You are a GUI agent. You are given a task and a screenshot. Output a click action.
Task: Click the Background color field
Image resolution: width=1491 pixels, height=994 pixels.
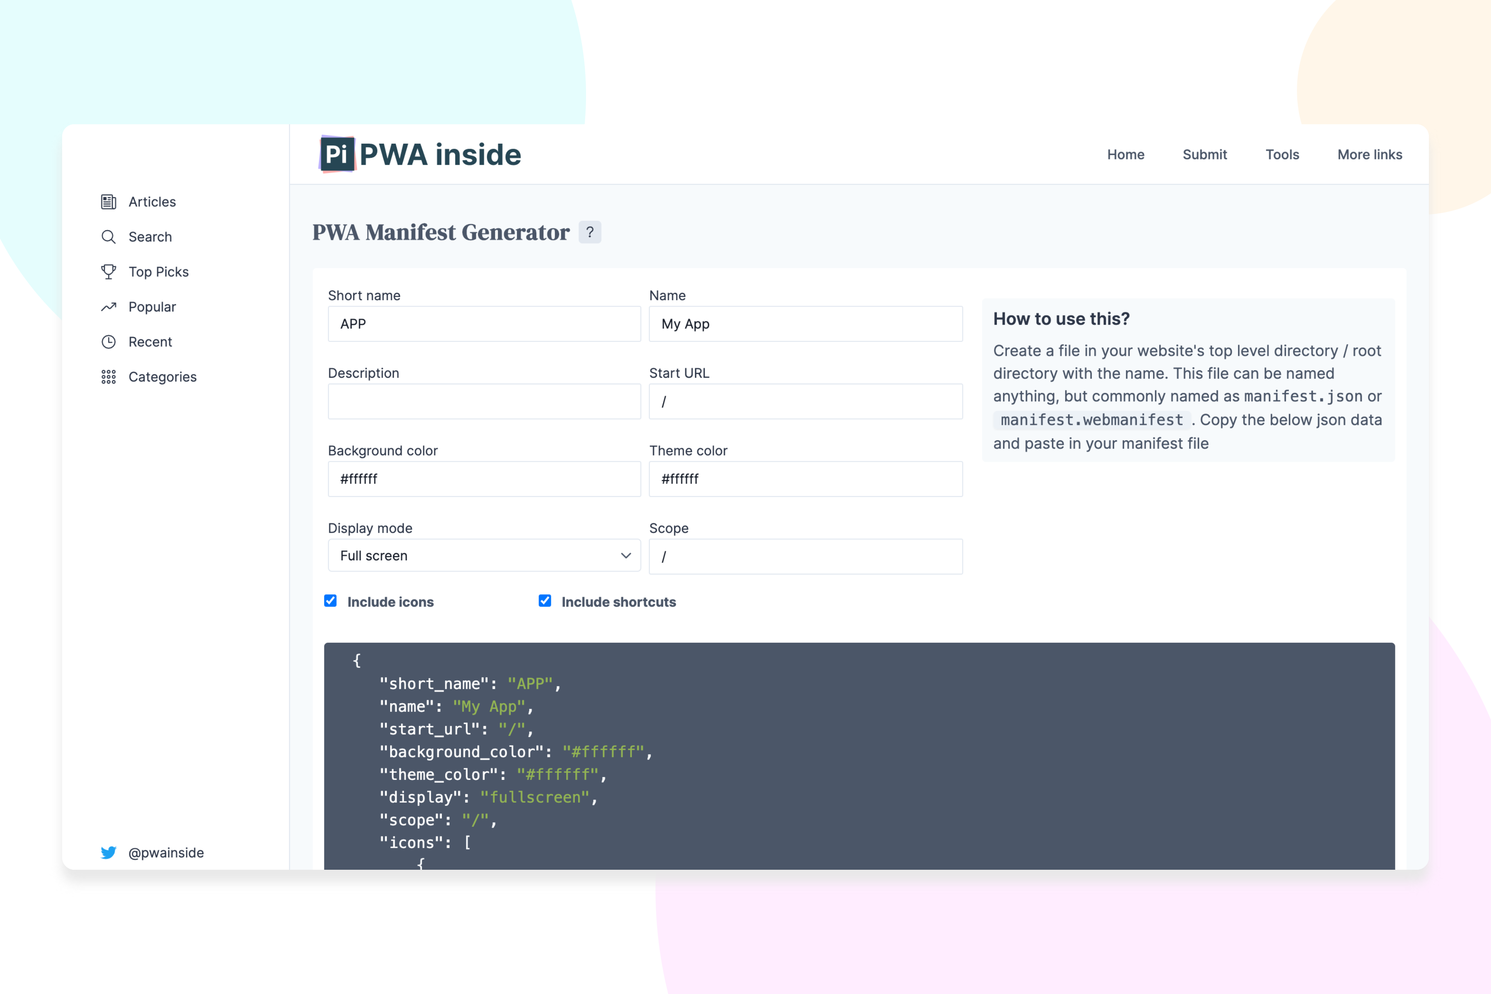tap(484, 479)
